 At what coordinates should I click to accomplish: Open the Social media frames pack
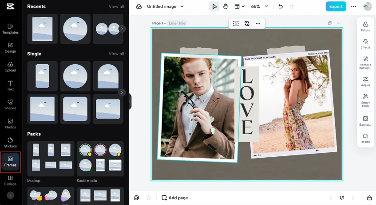(100, 159)
